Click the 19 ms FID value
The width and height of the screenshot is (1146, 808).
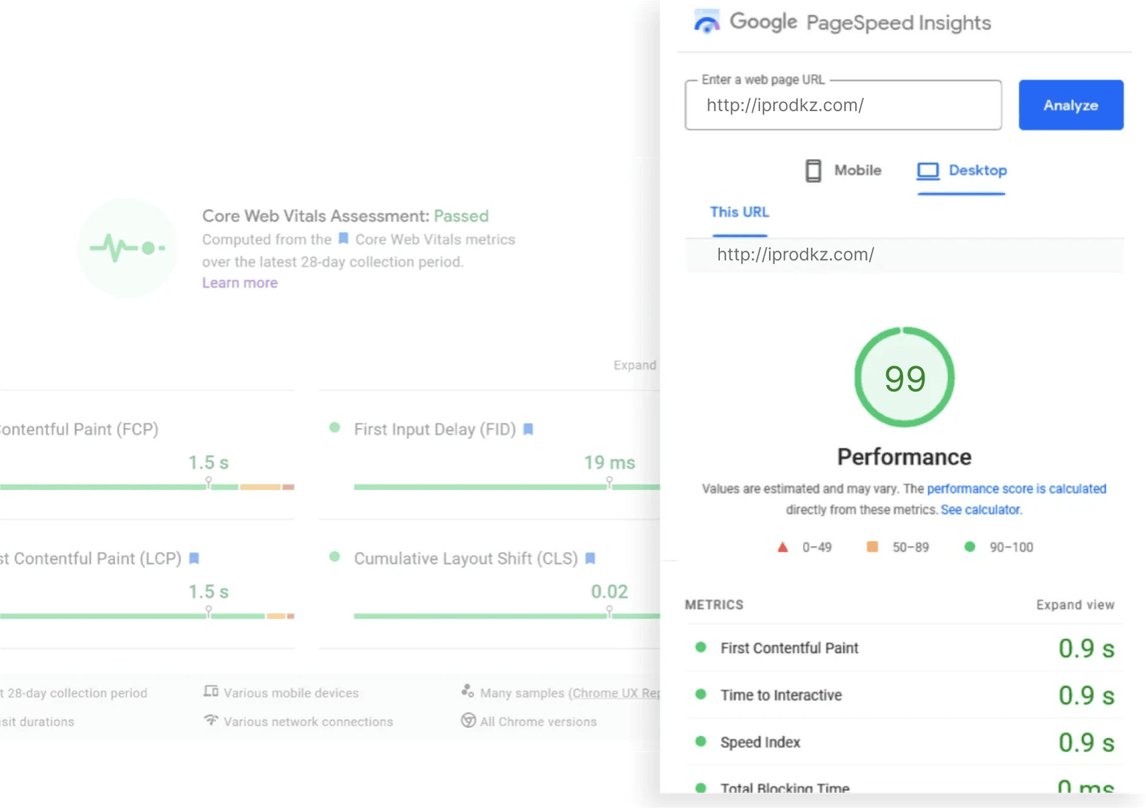pos(609,463)
